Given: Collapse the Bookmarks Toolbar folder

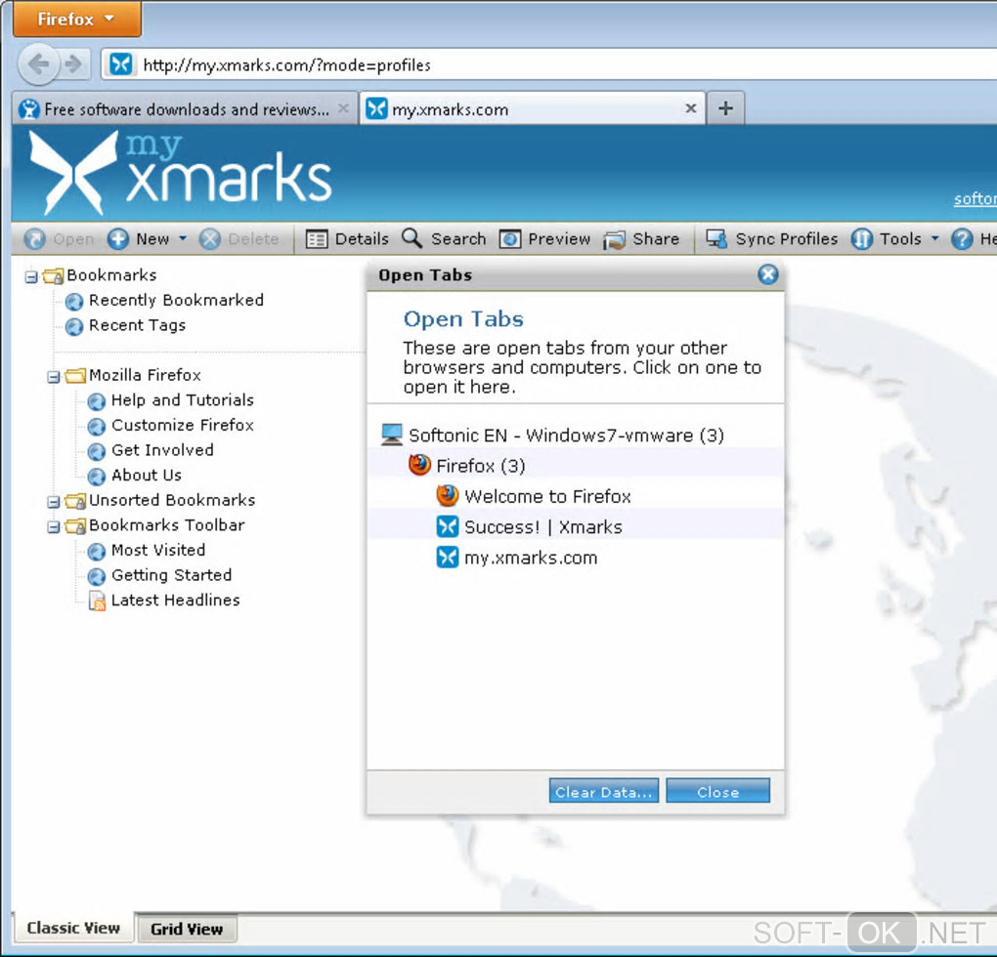Looking at the screenshot, I should 54,527.
